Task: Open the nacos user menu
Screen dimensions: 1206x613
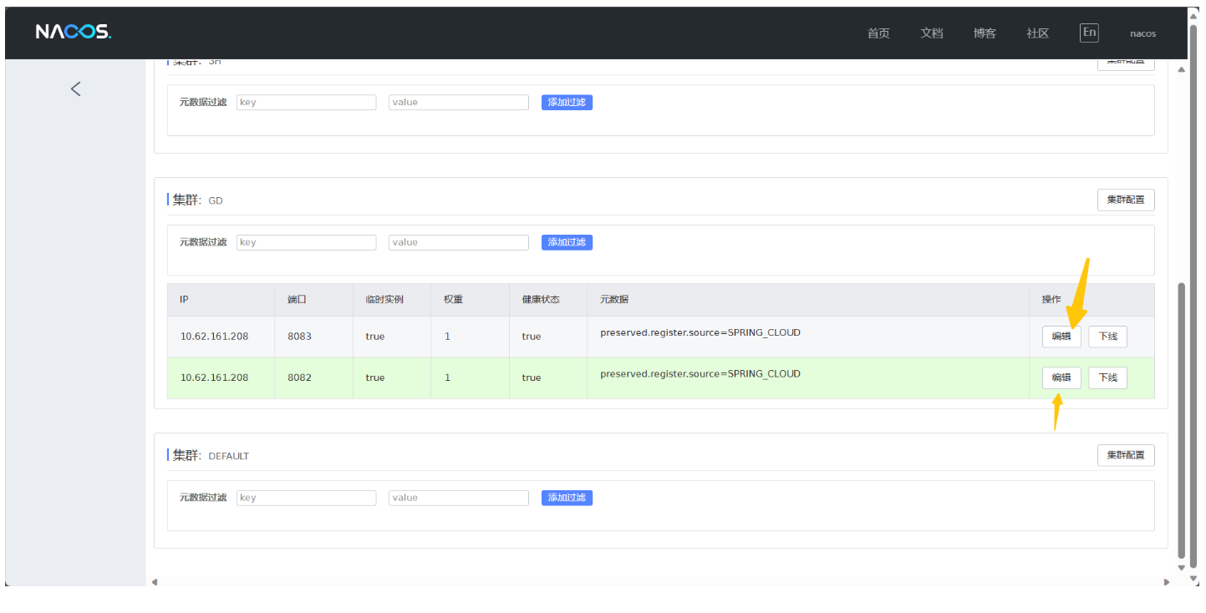Action: click(x=1142, y=33)
